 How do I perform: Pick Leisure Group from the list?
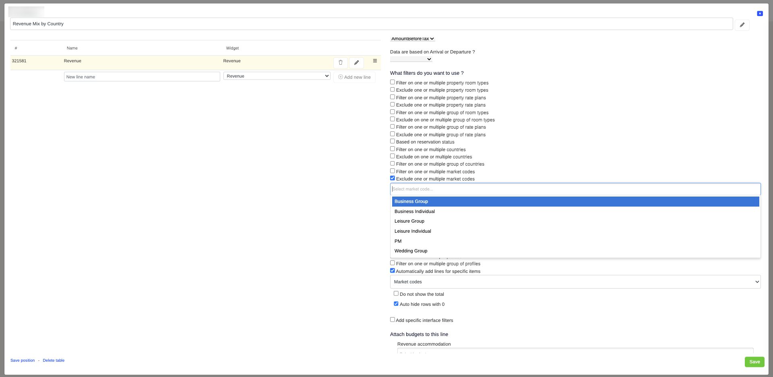409,221
